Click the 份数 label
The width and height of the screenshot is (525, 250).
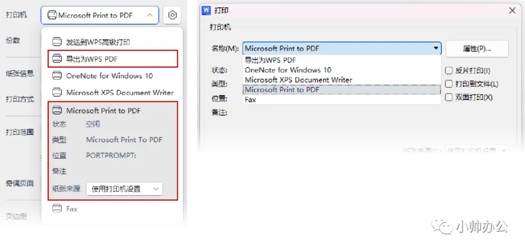click(x=13, y=40)
